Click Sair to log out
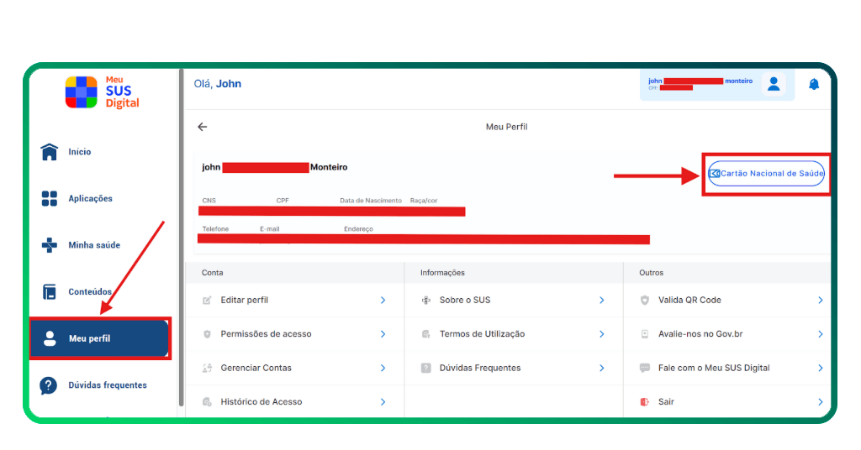The width and height of the screenshot is (861, 450). (x=666, y=402)
